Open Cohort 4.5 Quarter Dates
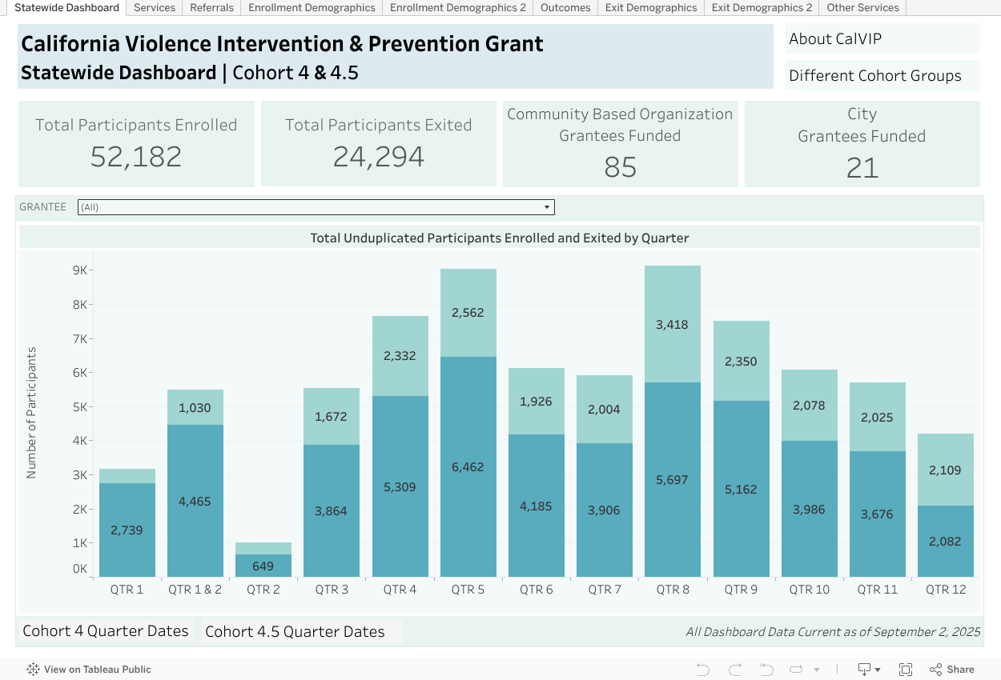The image size is (1001, 680). (x=295, y=631)
